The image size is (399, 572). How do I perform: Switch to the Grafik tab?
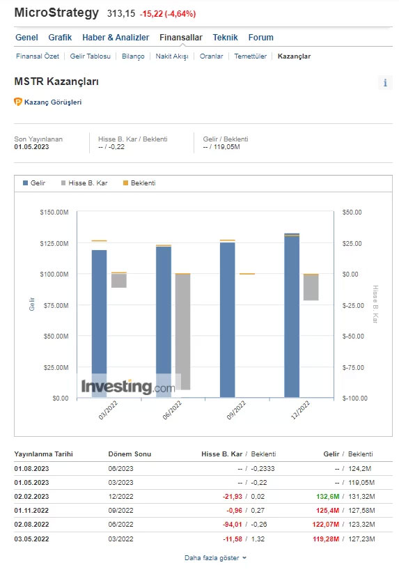pos(60,38)
